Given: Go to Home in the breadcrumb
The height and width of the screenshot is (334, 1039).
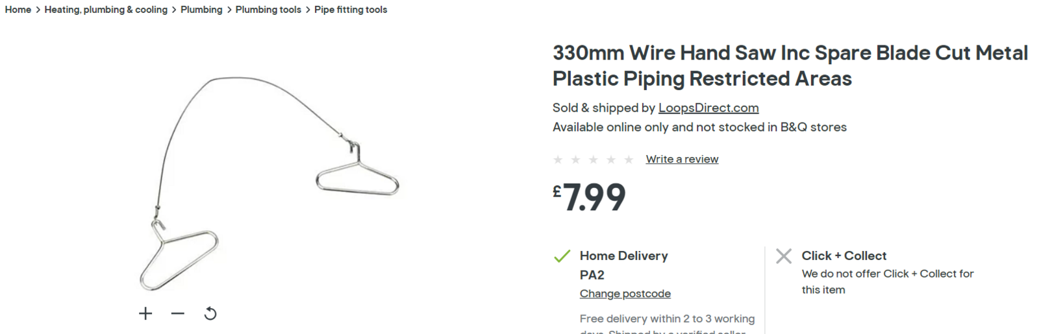Looking at the screenshot, I should 18,10.
